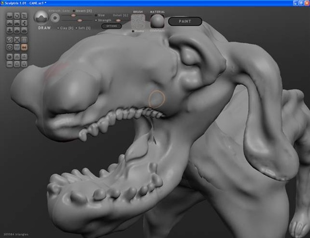The width and height of the screenshot is (310, 238).
Task: Click the triangles count text
Action: tap(16, 235)
